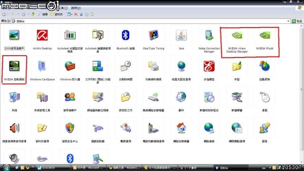Click the Windows Start orb
The height and width of the screenshot is (171, 304).
coord(6,168)
